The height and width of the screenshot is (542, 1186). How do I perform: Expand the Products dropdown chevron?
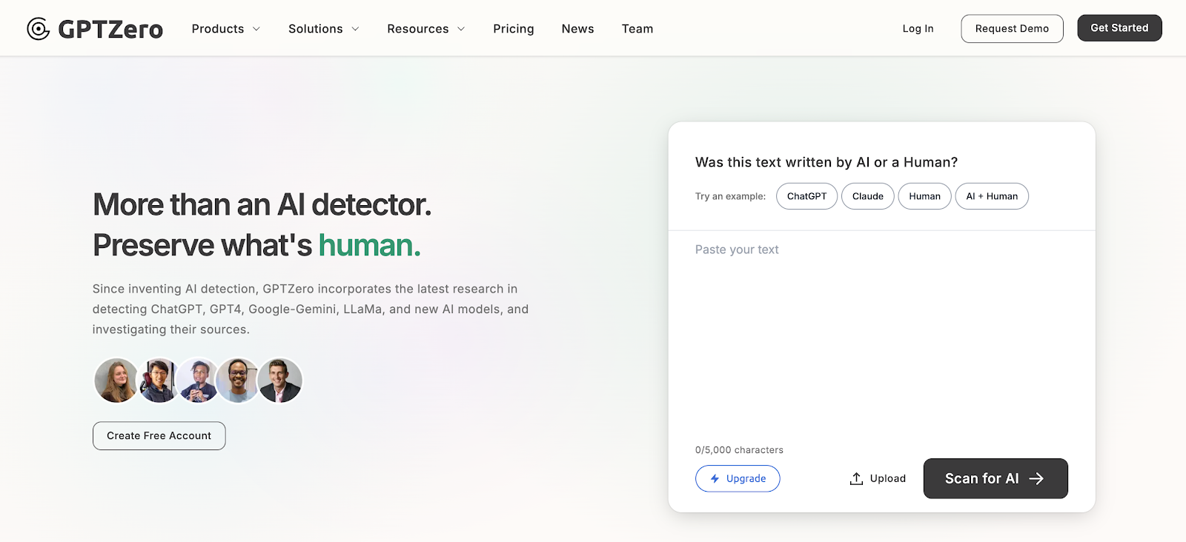click(x=256, y=29)
